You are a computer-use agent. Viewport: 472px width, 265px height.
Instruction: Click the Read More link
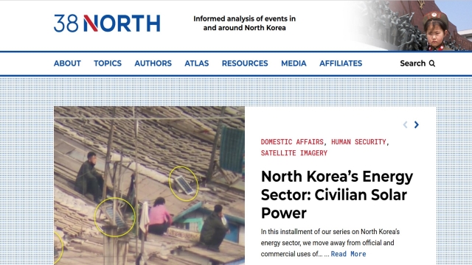349,254
